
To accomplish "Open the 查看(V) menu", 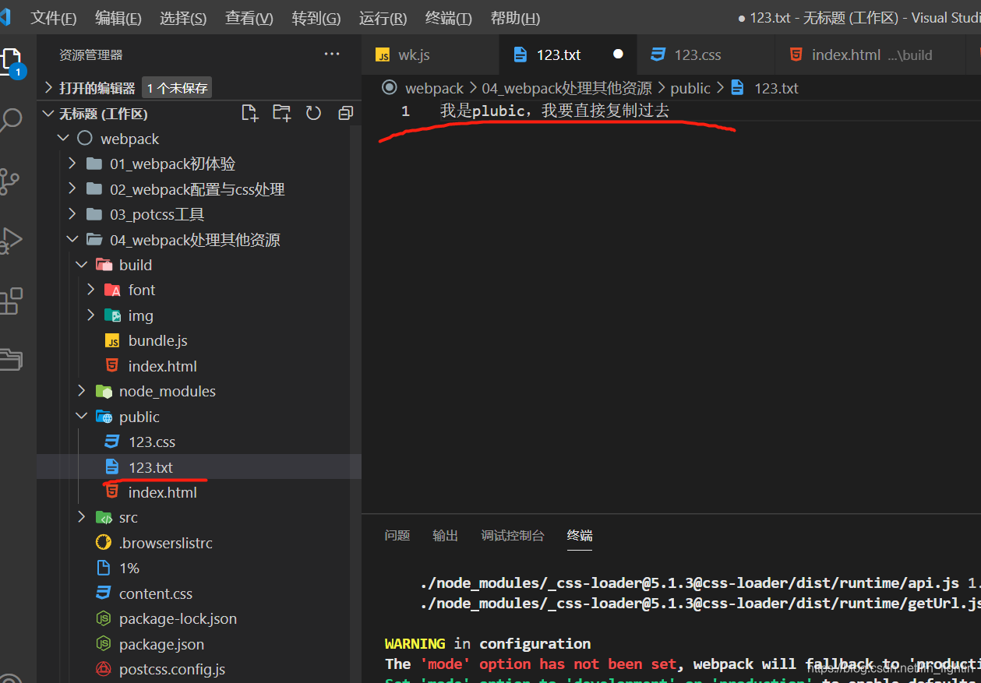I will pos(249,18).
